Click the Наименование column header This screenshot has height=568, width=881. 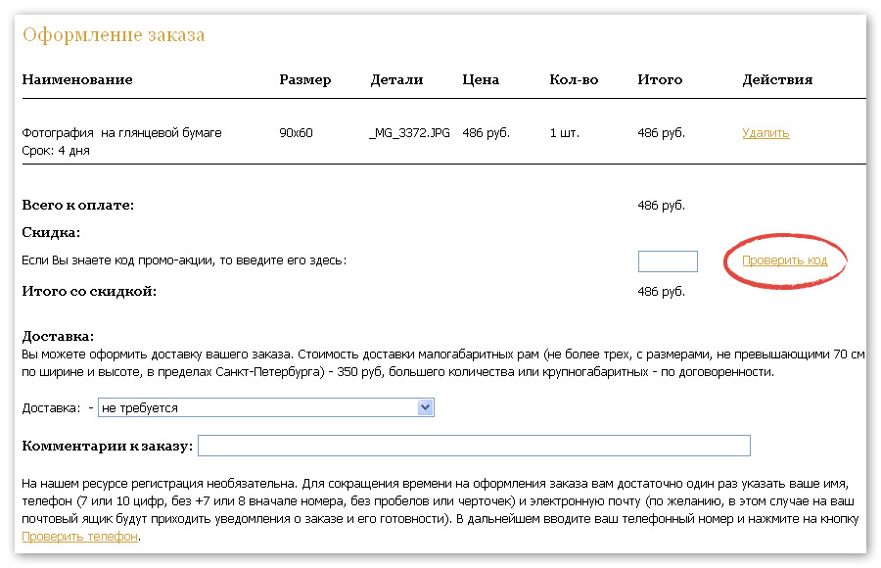coord(77,80)
